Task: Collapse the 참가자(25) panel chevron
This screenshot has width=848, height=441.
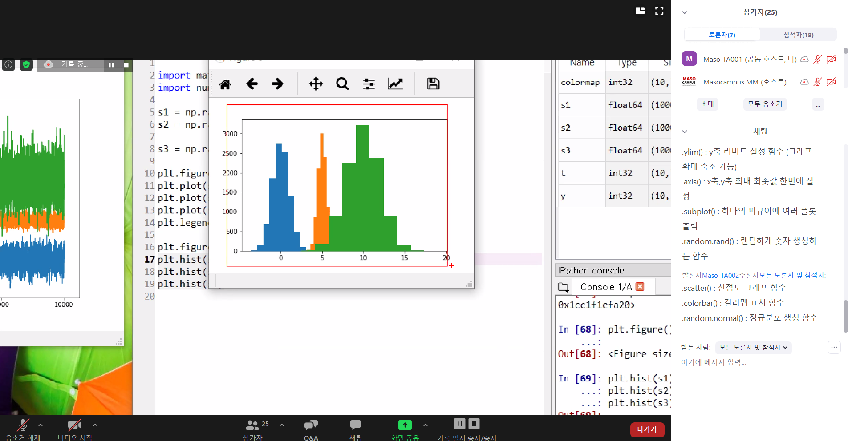Action: tap(685, 12)
